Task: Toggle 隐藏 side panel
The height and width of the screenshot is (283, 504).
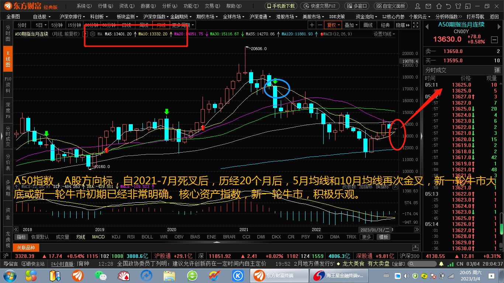Action: (403, 25)
